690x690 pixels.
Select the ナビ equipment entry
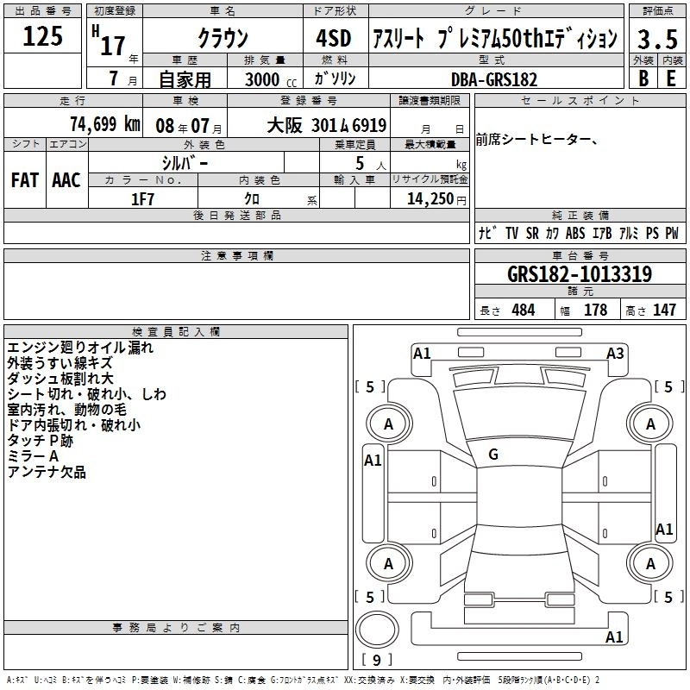pos(488,233)
